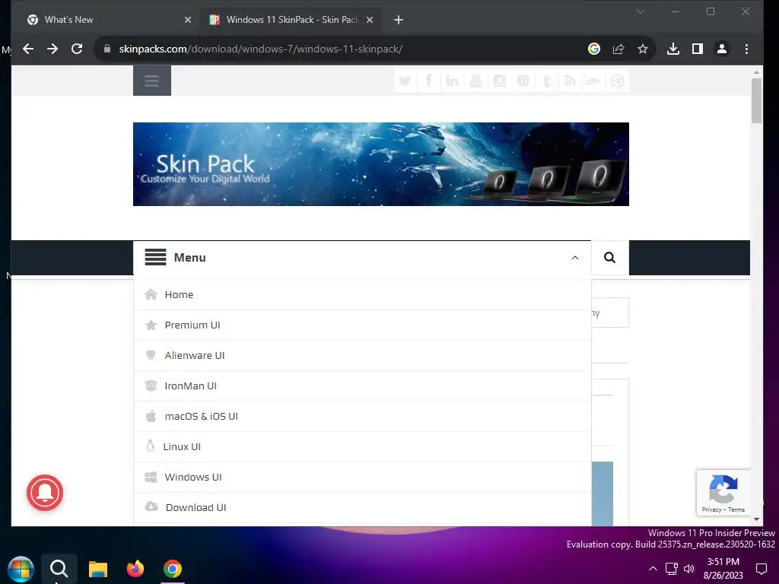This screenshot has height=584, width=779.
Task: Open the YouTube social link
Action: click(x=476, y=81)
